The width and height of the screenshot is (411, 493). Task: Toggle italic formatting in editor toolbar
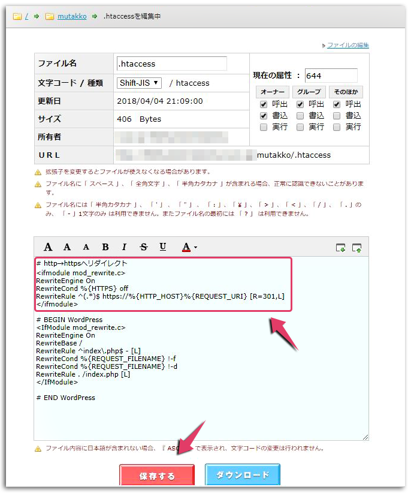point(124,247)
